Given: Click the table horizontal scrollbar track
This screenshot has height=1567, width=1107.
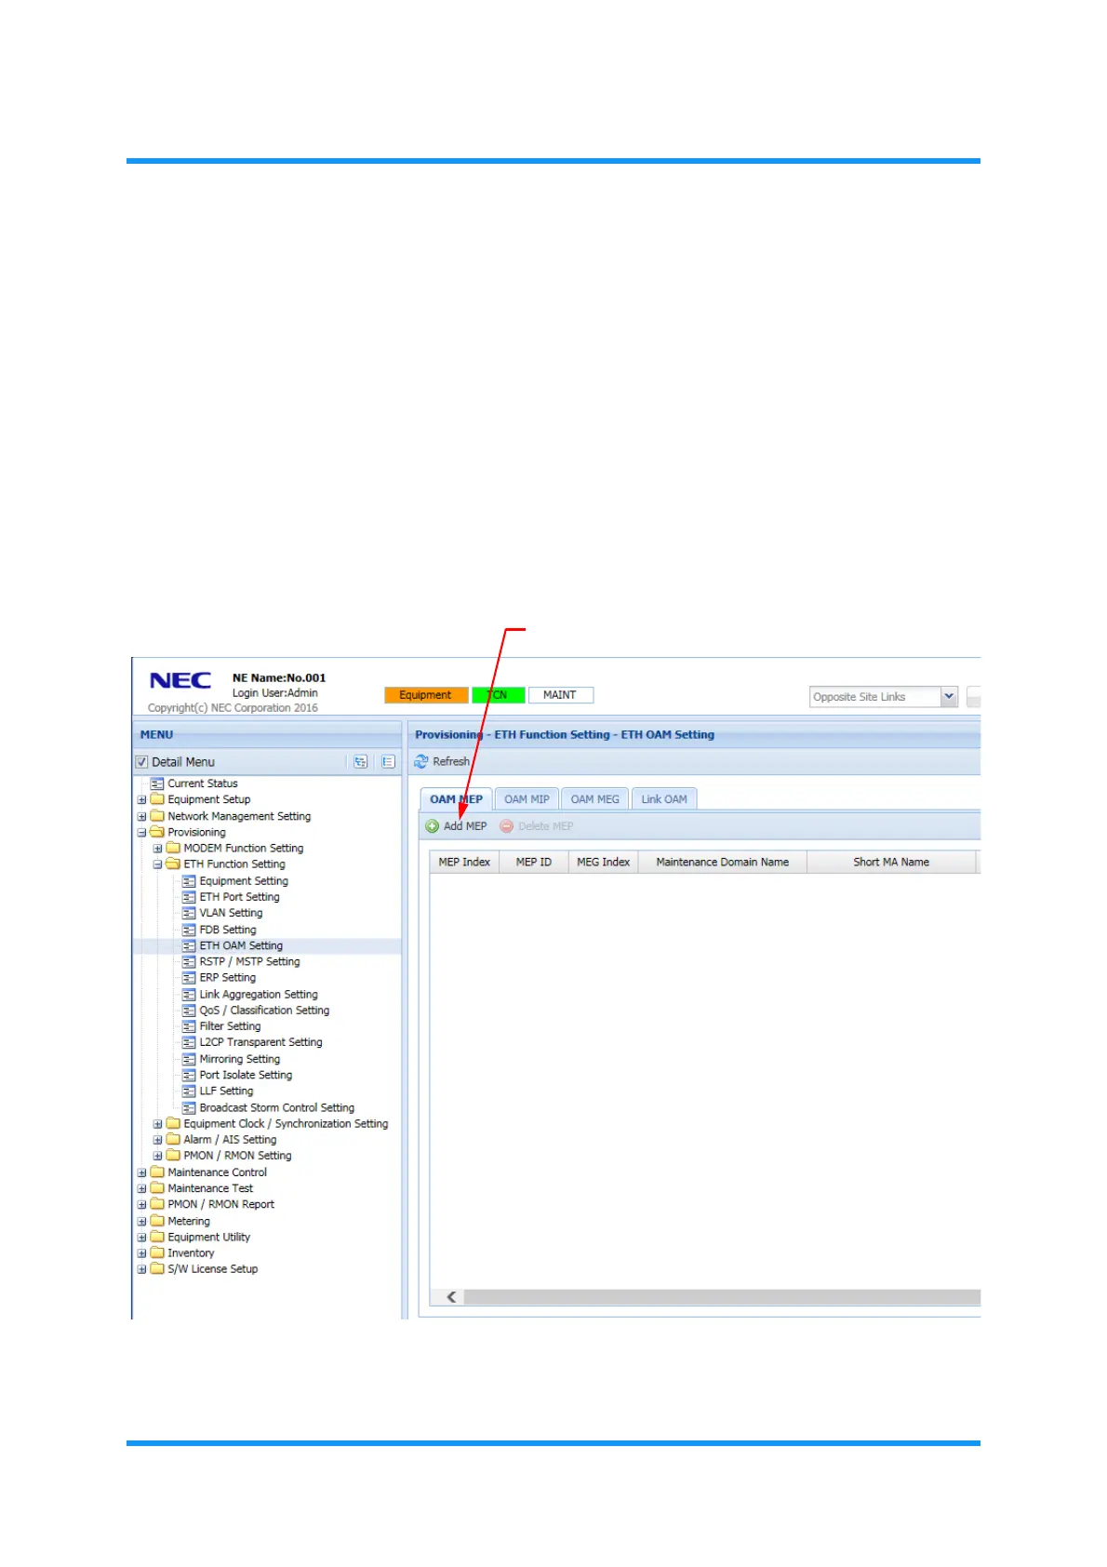Looking at the screenshot, I should (722, 1297).
